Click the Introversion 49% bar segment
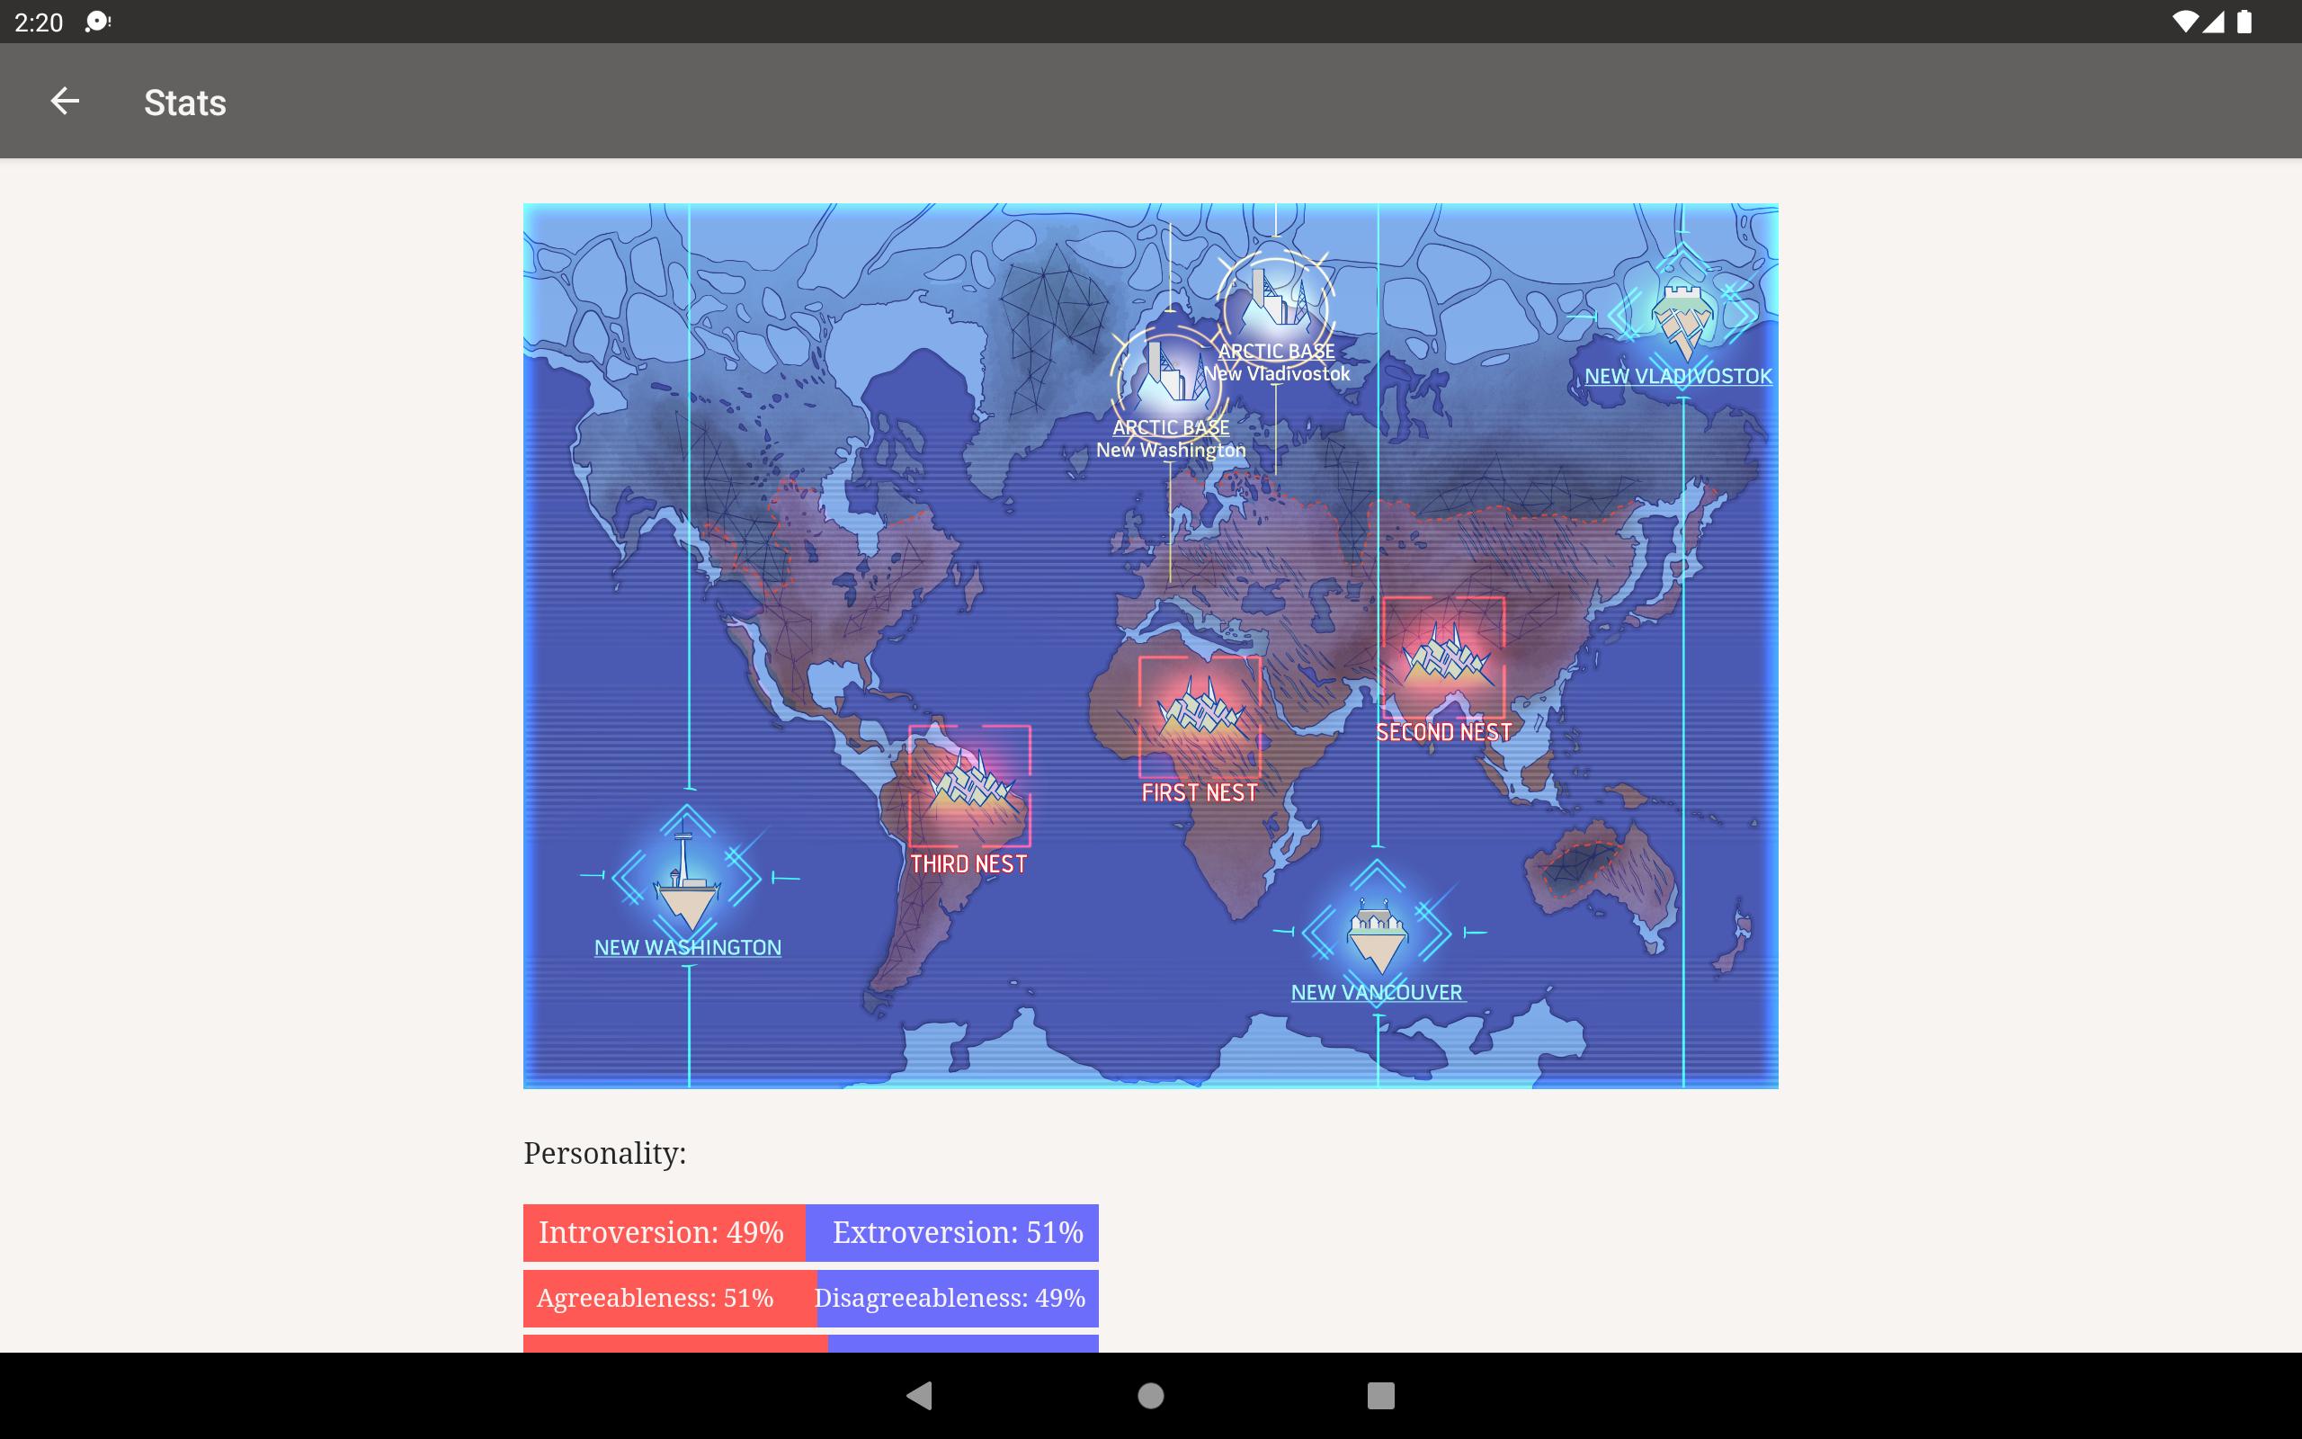Image resolution: width=2302 pixels, height=1439 pixels. point(664,1232)
